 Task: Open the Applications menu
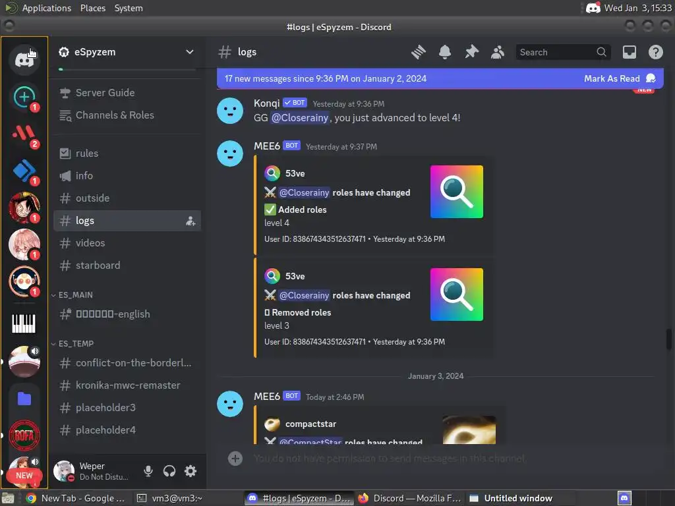pyautogui.click(x=47, y=8)
